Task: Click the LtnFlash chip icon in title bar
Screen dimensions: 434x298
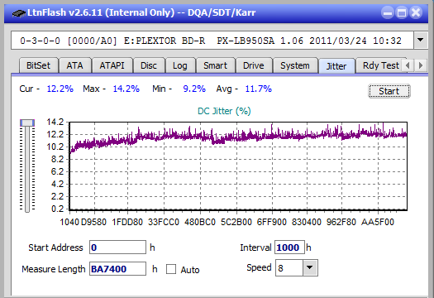Action: click(x=19, y=12)
